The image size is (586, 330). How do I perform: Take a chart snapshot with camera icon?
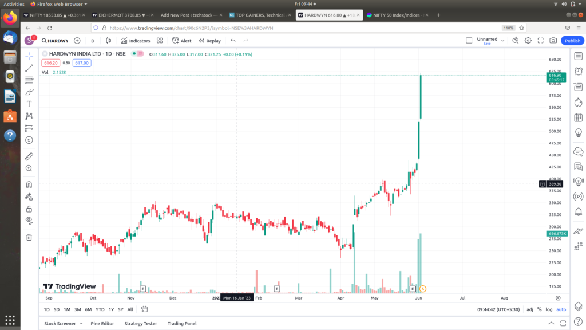(x=553, y=41)
